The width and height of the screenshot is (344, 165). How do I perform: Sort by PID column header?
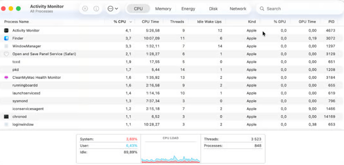331,22
